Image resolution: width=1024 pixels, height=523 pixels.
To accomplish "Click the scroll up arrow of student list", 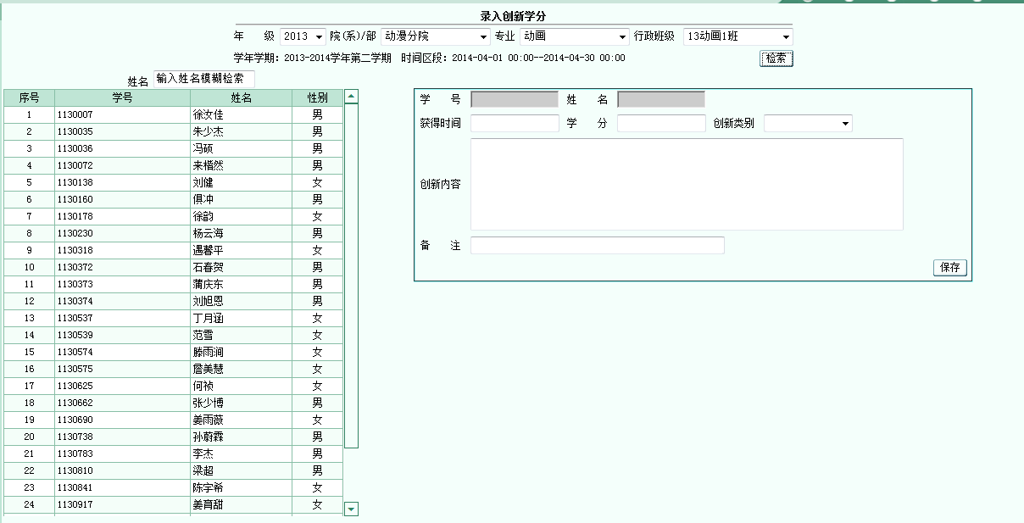I will tap(352, 97).
